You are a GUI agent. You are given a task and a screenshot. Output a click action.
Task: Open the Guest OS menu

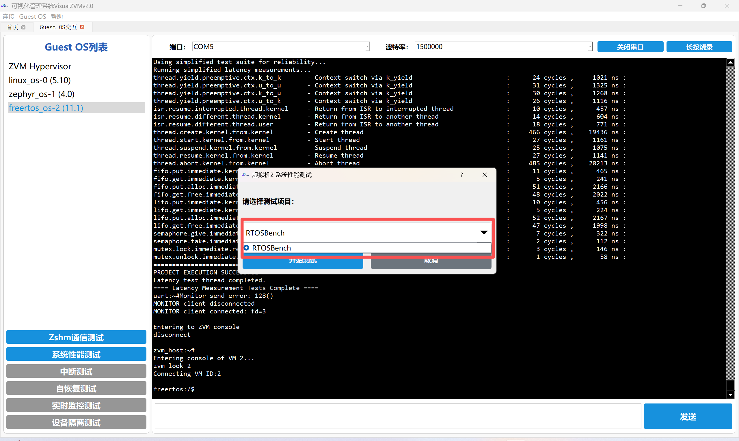(32, 17)
